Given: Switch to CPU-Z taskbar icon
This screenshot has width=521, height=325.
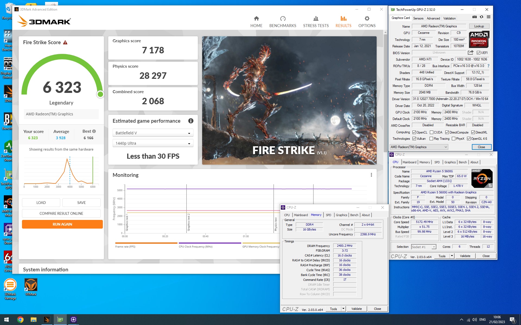Looking at the screenshot, I should click(73, 320).
